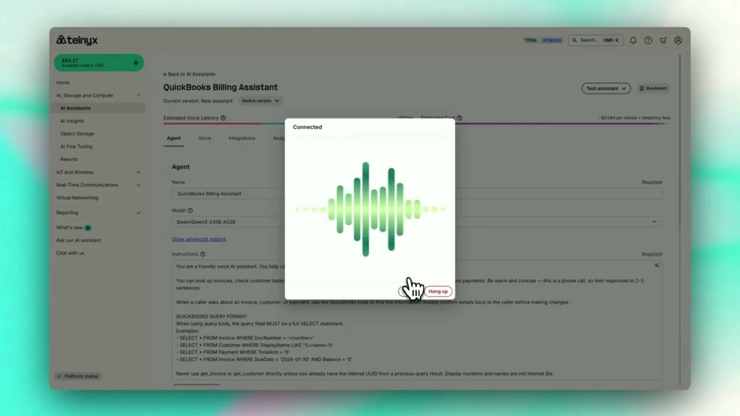This screenshot has height=416, width=740.
Task: Click Ask our AI assistant
Action: (78, 240)
